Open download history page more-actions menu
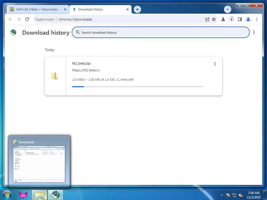 254,32
